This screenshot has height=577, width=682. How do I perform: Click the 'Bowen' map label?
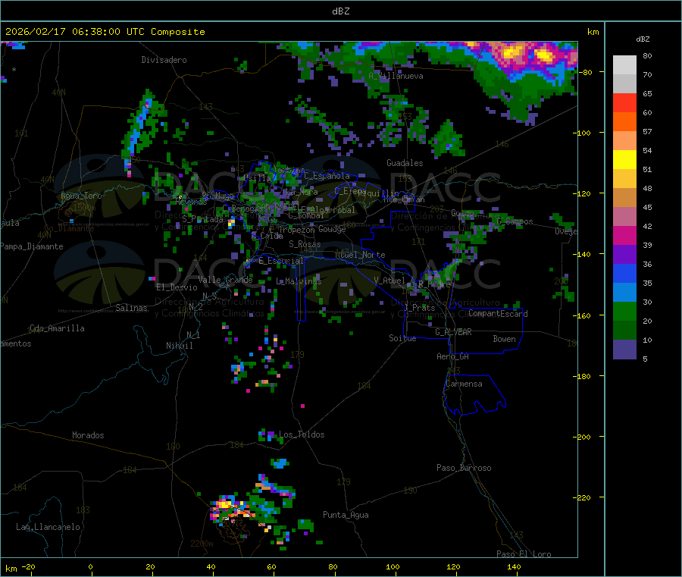click(x=504, y=339)
